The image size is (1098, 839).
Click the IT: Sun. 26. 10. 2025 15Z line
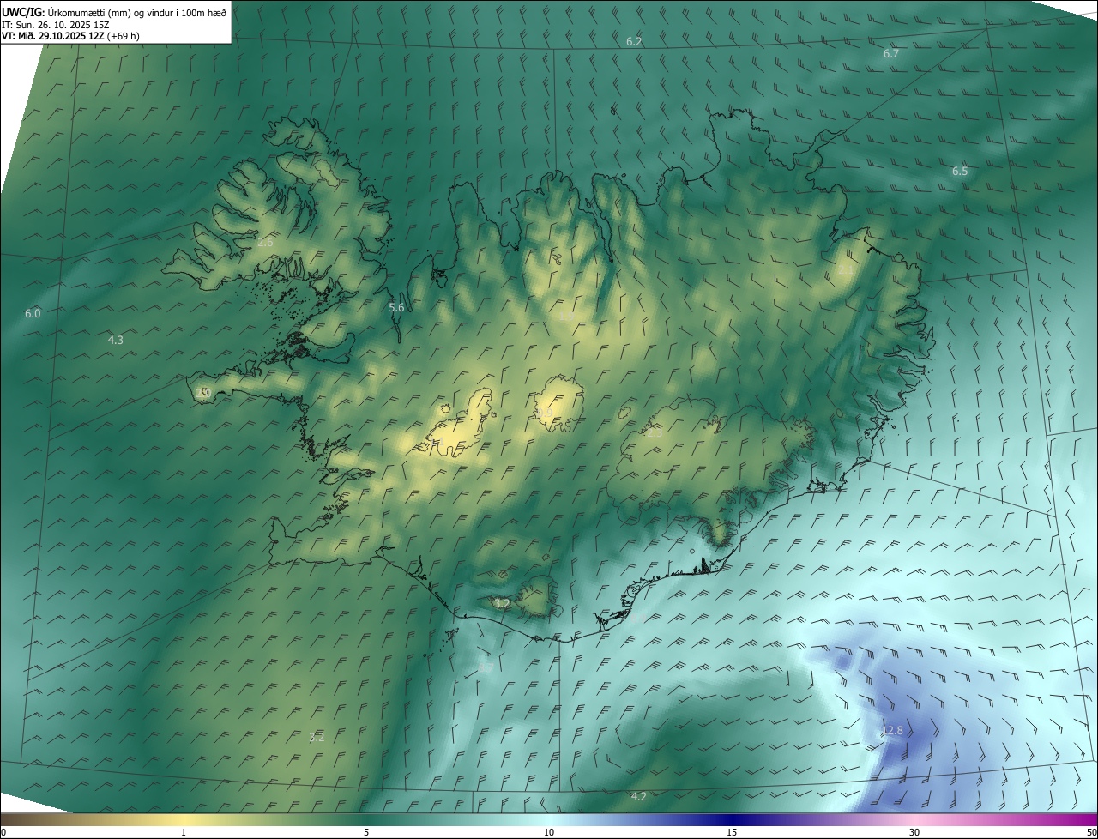pos(55,25)
